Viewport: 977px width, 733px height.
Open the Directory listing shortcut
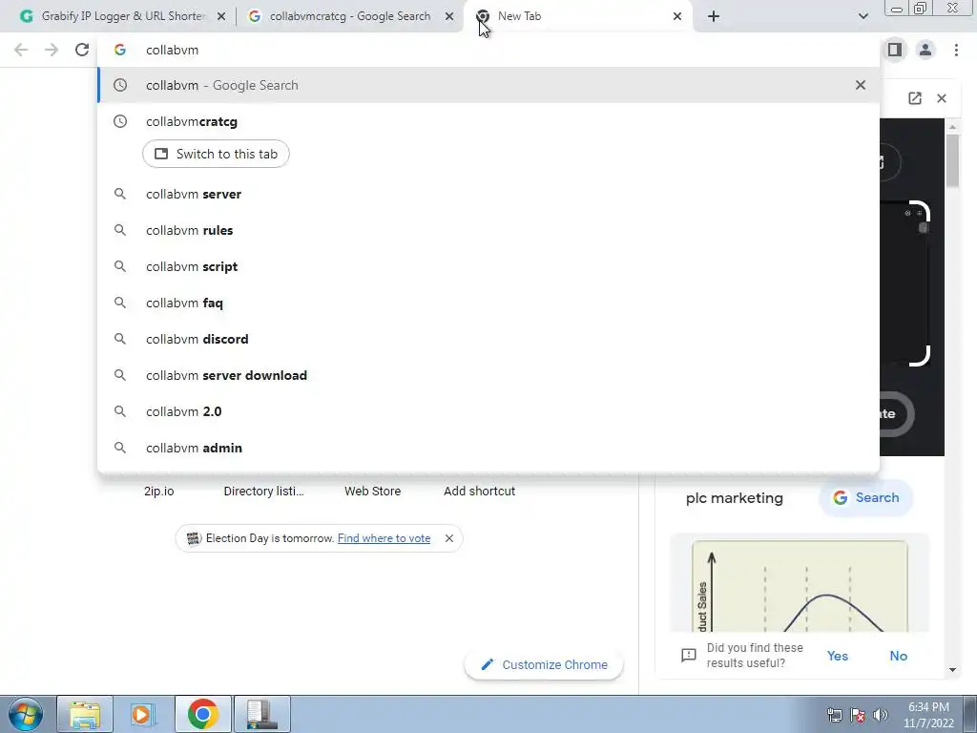pyautogui.click(x=263, y=492)
